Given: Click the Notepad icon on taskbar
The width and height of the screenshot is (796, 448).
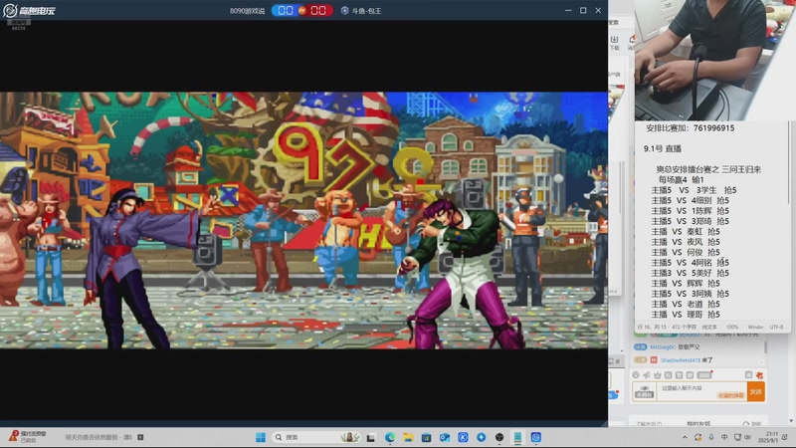Looking at the screenshot, I should [517, 437].
